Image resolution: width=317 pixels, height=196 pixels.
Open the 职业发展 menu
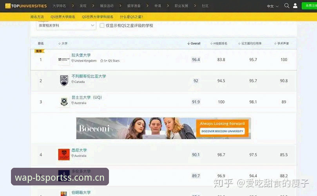(181, 6)
